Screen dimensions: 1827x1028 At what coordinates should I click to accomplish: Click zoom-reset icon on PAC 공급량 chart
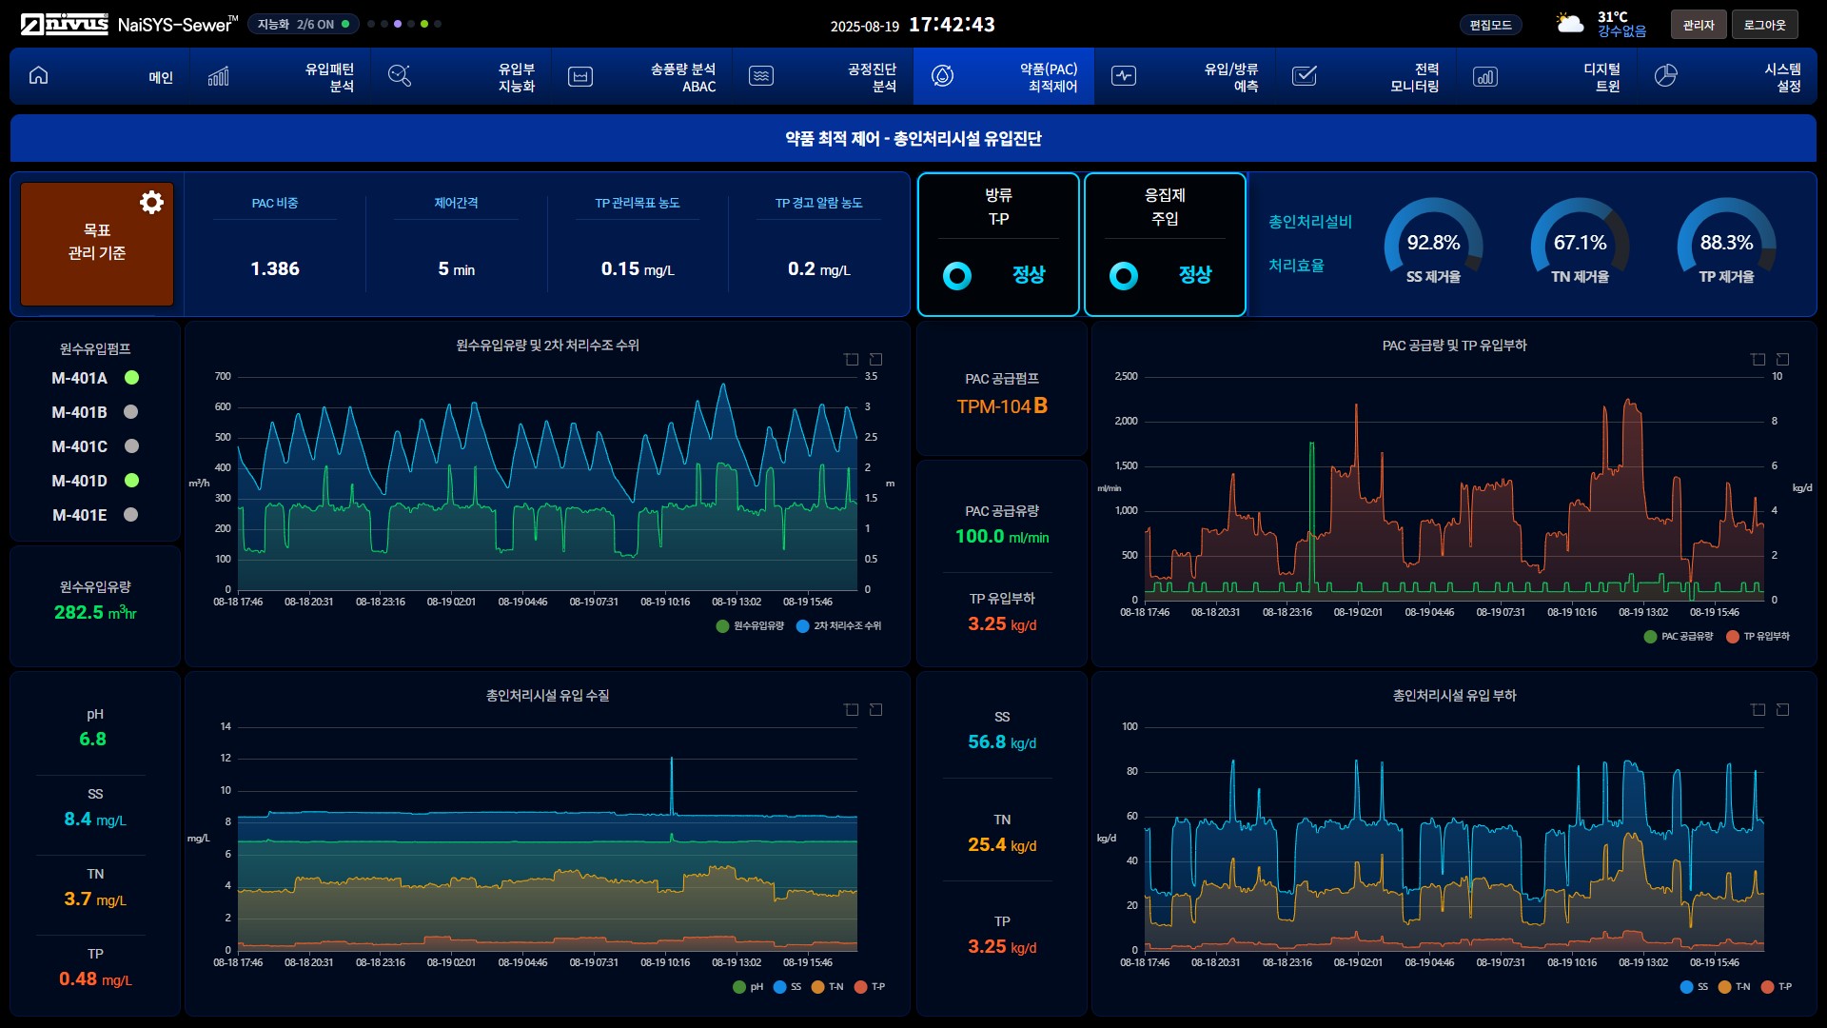pos(1782,359)
